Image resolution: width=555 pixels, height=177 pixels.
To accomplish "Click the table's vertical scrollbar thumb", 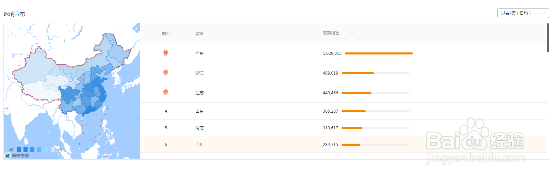I will (548, 37).
